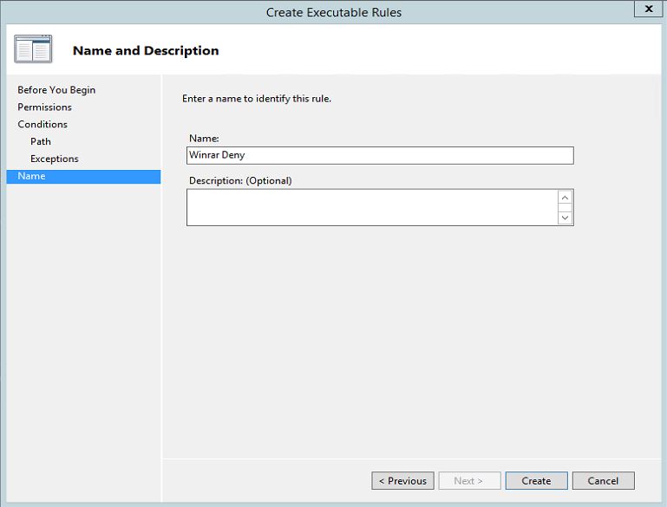Screen dimensions: 667x507
Task: Click the description box down arrow
Action: point(565,218)
